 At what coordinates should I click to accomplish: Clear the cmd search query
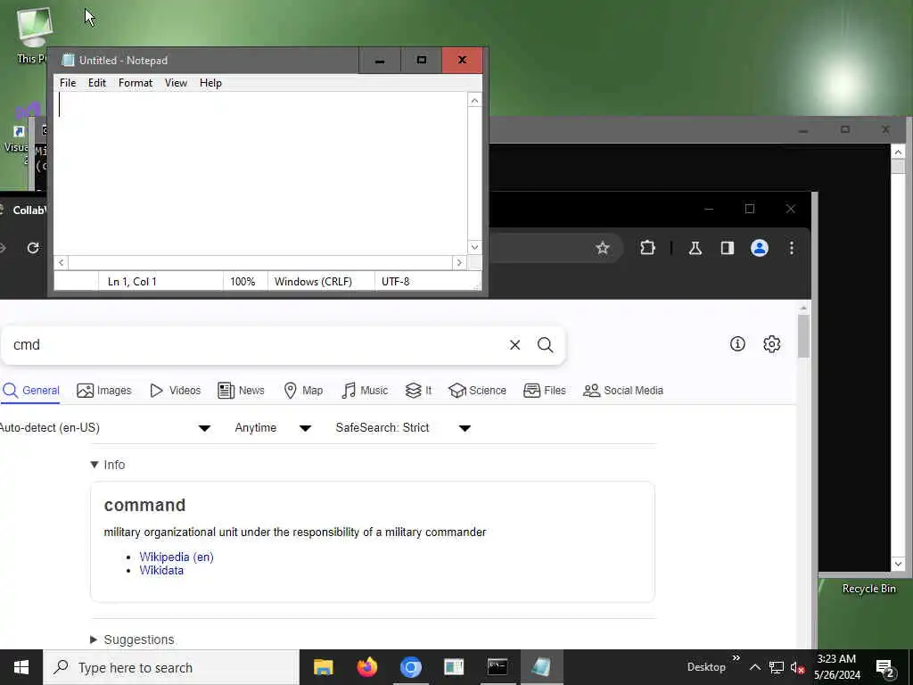(x=514, y=345)
